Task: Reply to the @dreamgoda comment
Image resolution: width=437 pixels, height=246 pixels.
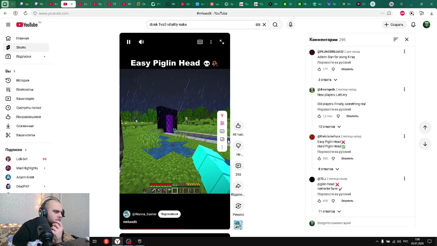Action: [x=352, y=116]
